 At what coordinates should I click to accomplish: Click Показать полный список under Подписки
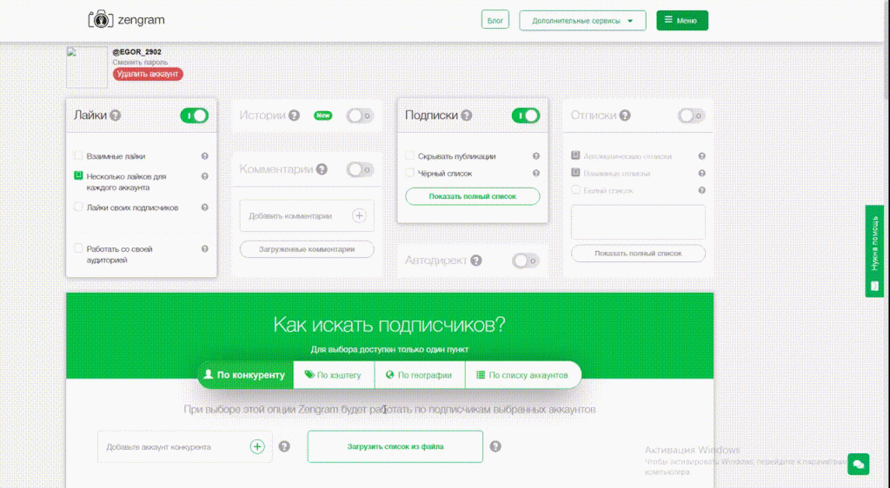point(472,196)
